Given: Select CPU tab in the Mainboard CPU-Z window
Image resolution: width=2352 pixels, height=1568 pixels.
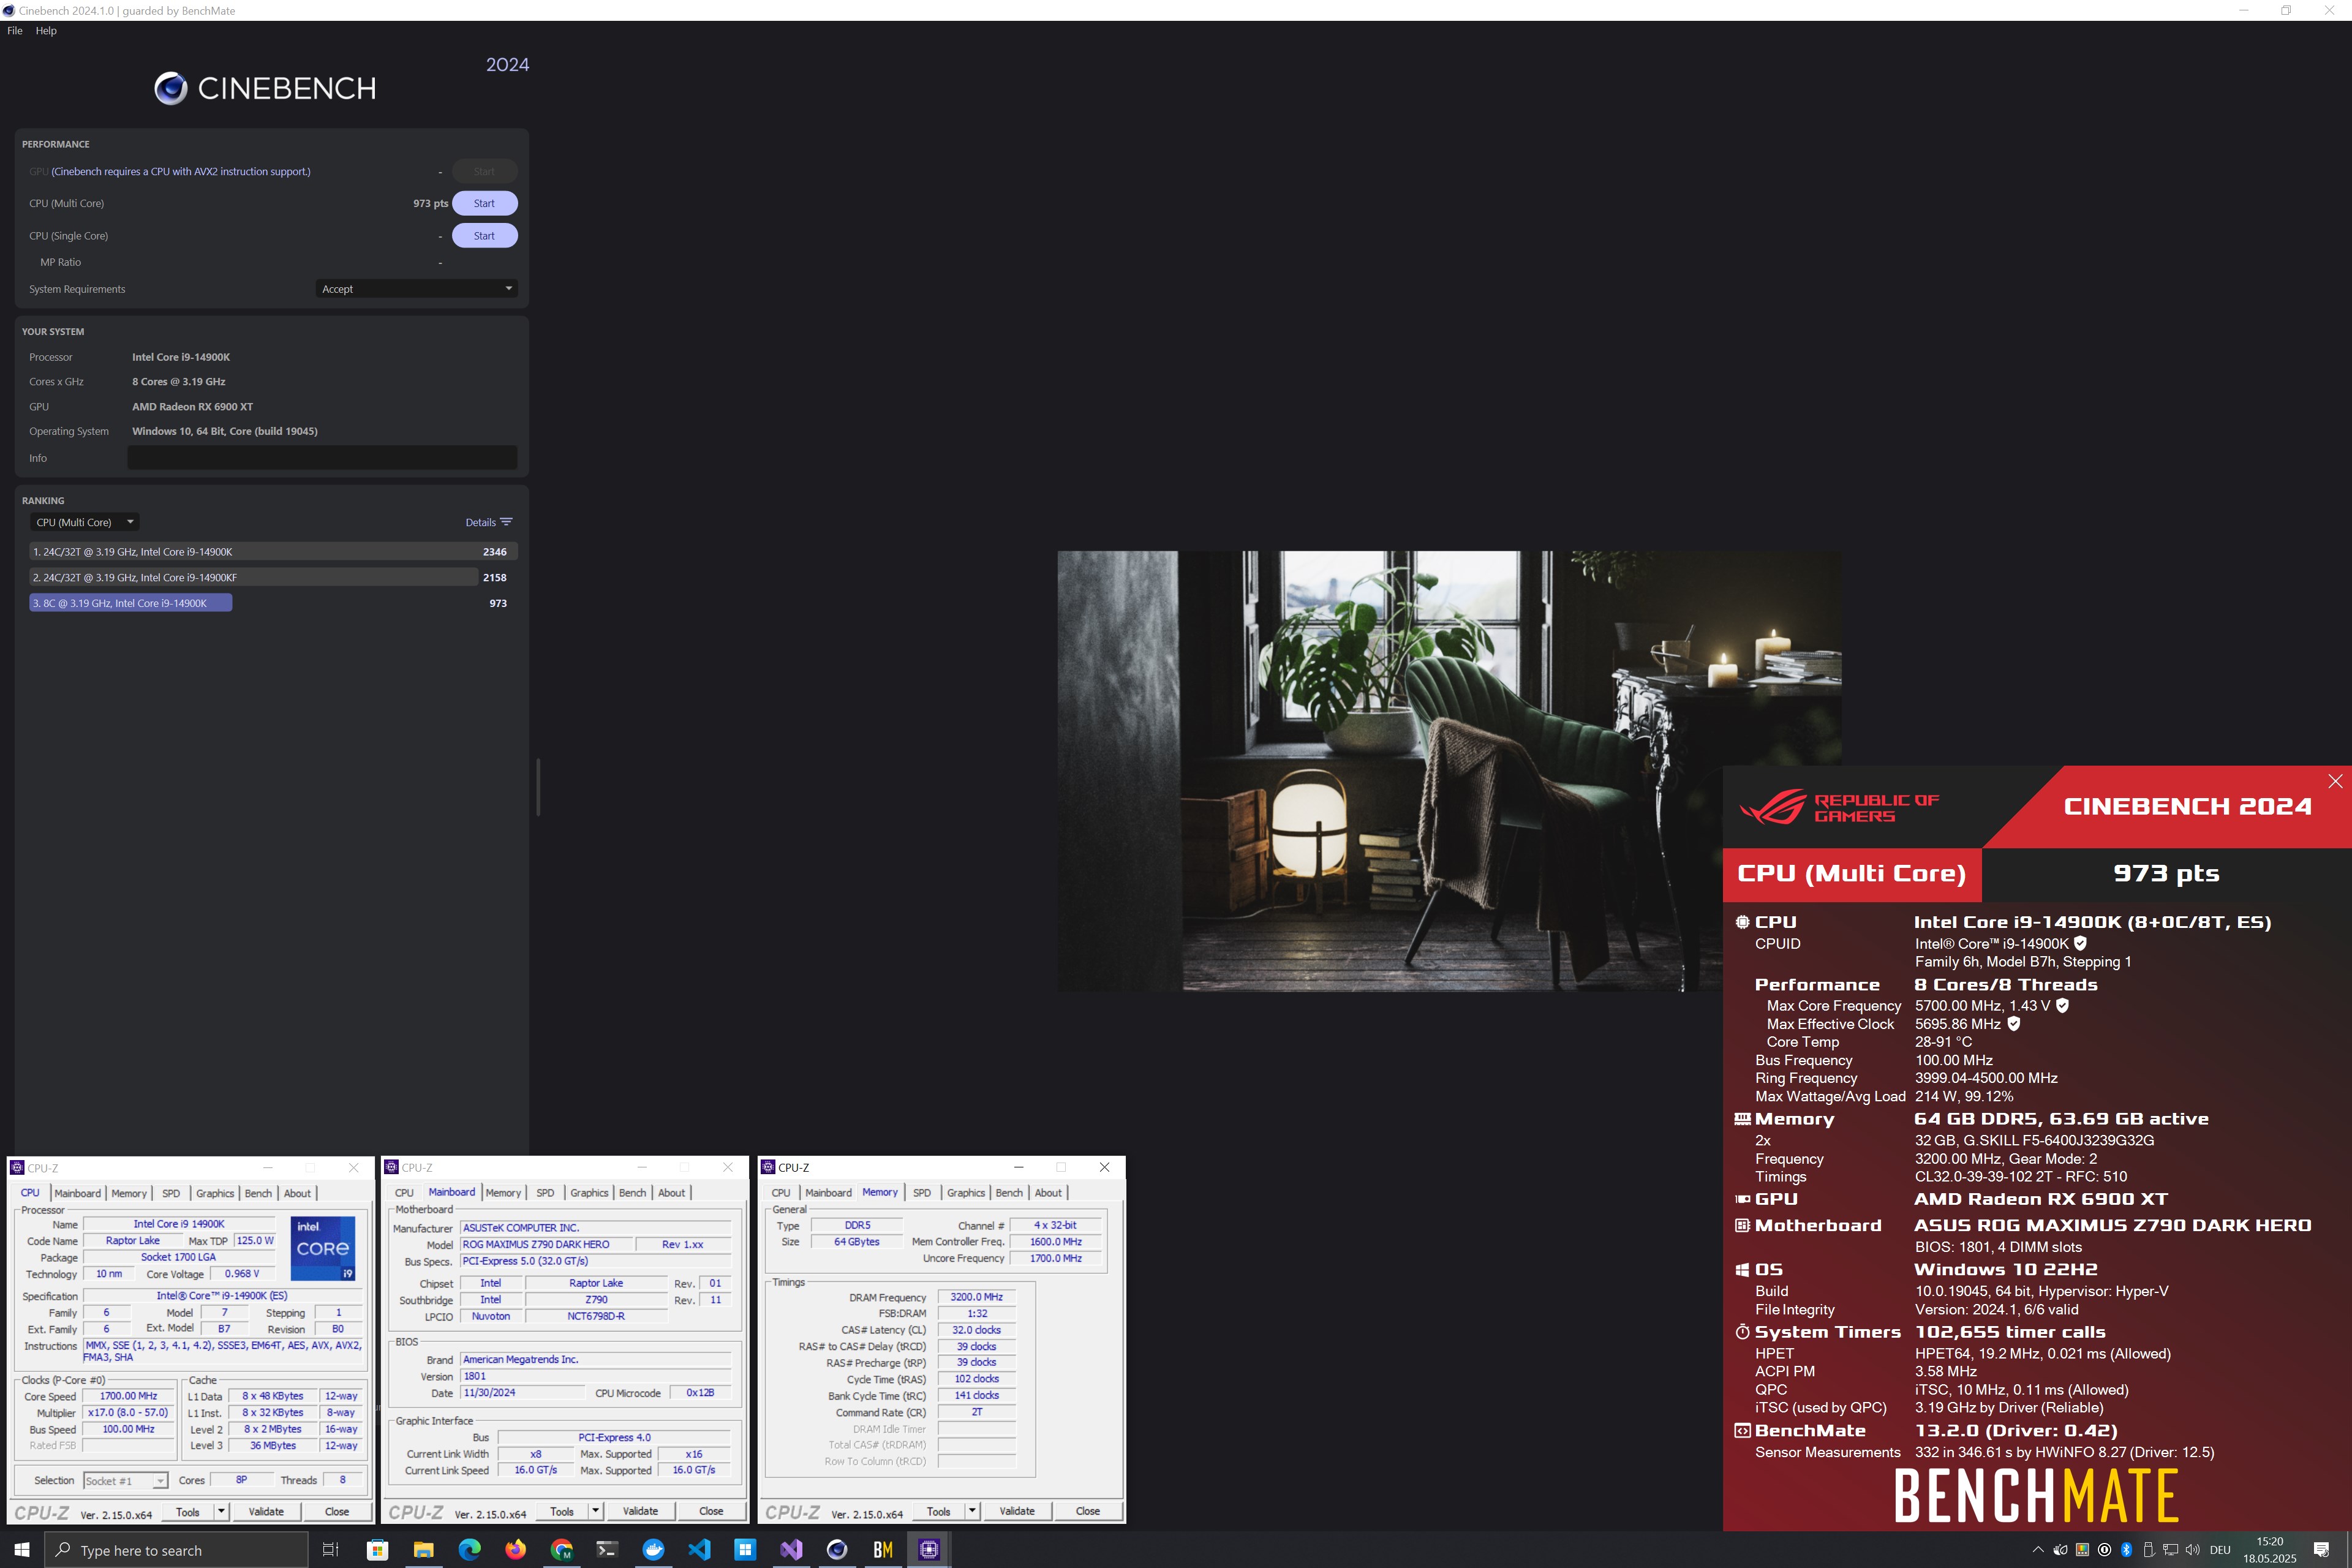Looking at the screenshot, I should pos(404,1193).
